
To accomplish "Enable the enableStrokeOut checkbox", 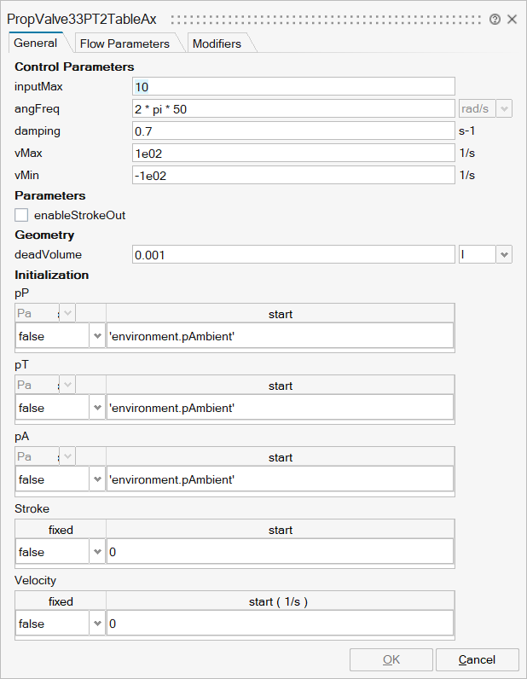I will (x=22, y=215).
